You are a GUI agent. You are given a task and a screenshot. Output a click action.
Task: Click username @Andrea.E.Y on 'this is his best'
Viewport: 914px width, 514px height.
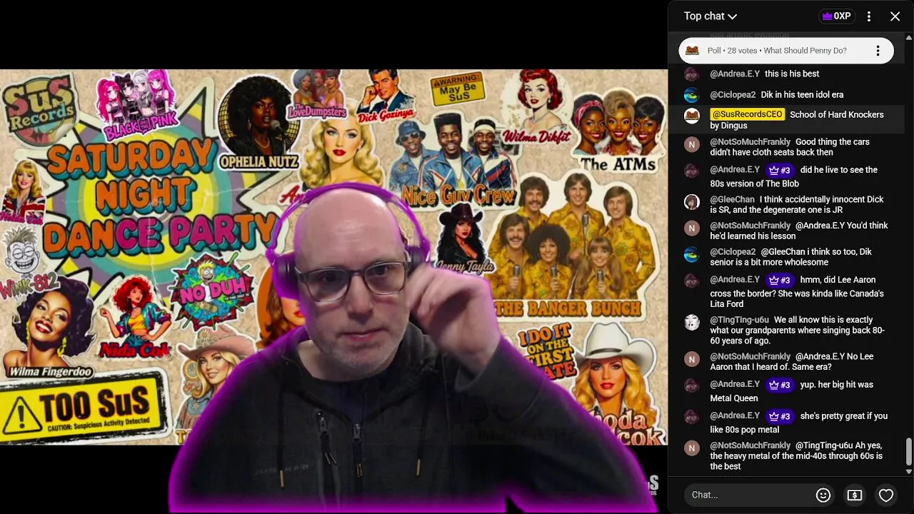(x=735, y=74)
